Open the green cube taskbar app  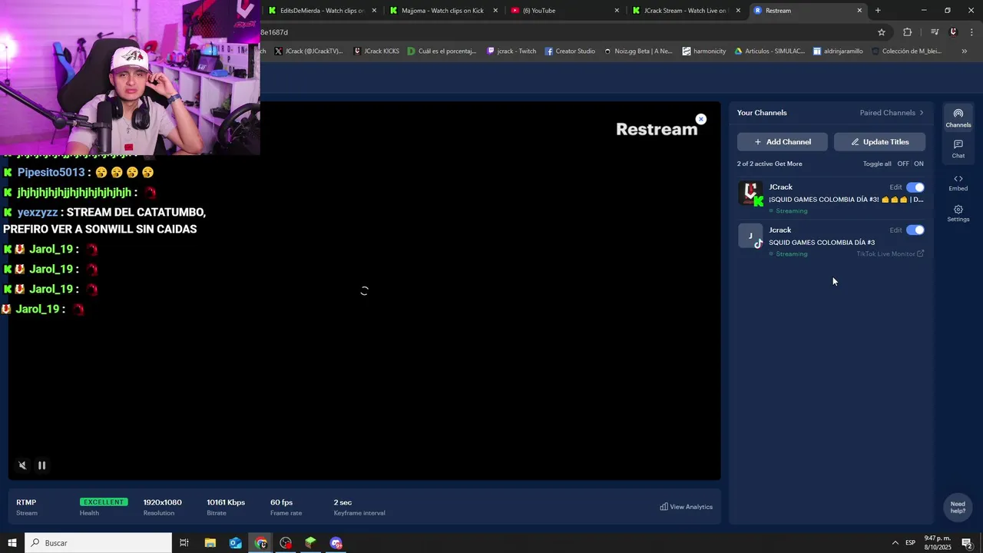point(310,543)
